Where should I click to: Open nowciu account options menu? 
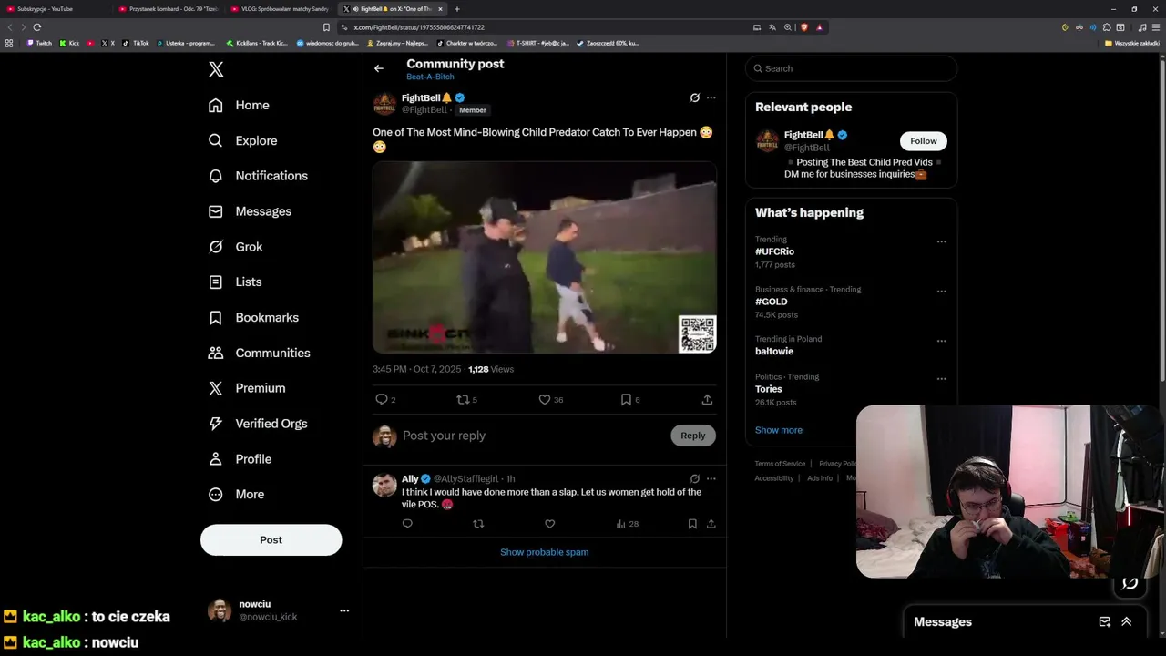[x=344, y=610]
